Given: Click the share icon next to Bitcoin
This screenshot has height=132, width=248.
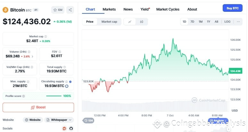Looking at the screenshot, I should click(x=70, y=10).
